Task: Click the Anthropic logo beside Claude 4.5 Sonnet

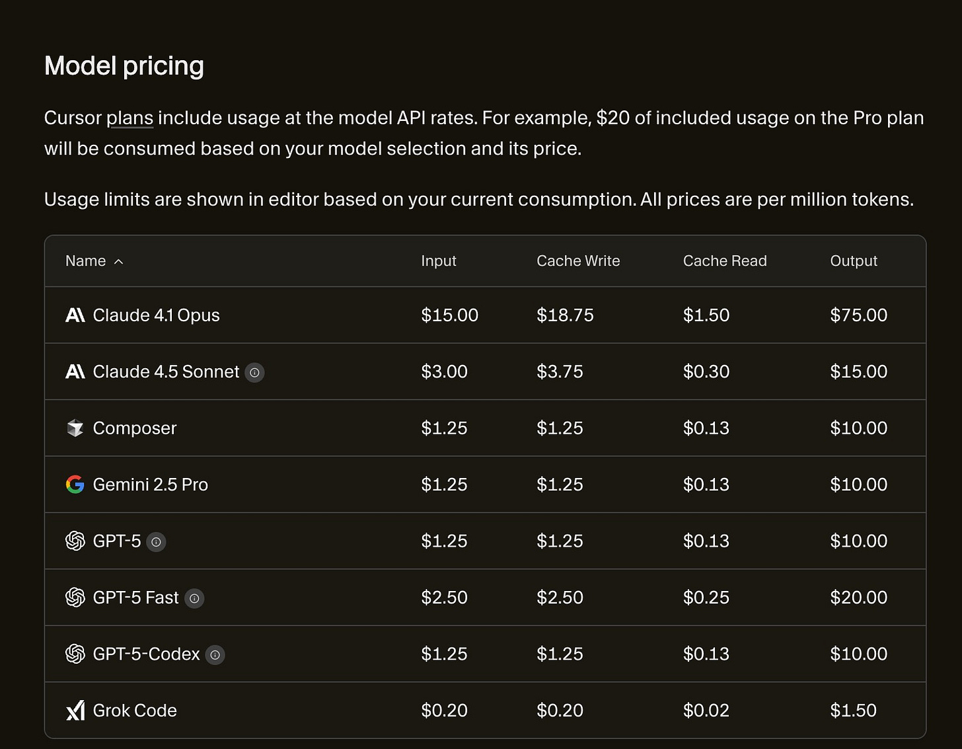Action: coord(75,372)
